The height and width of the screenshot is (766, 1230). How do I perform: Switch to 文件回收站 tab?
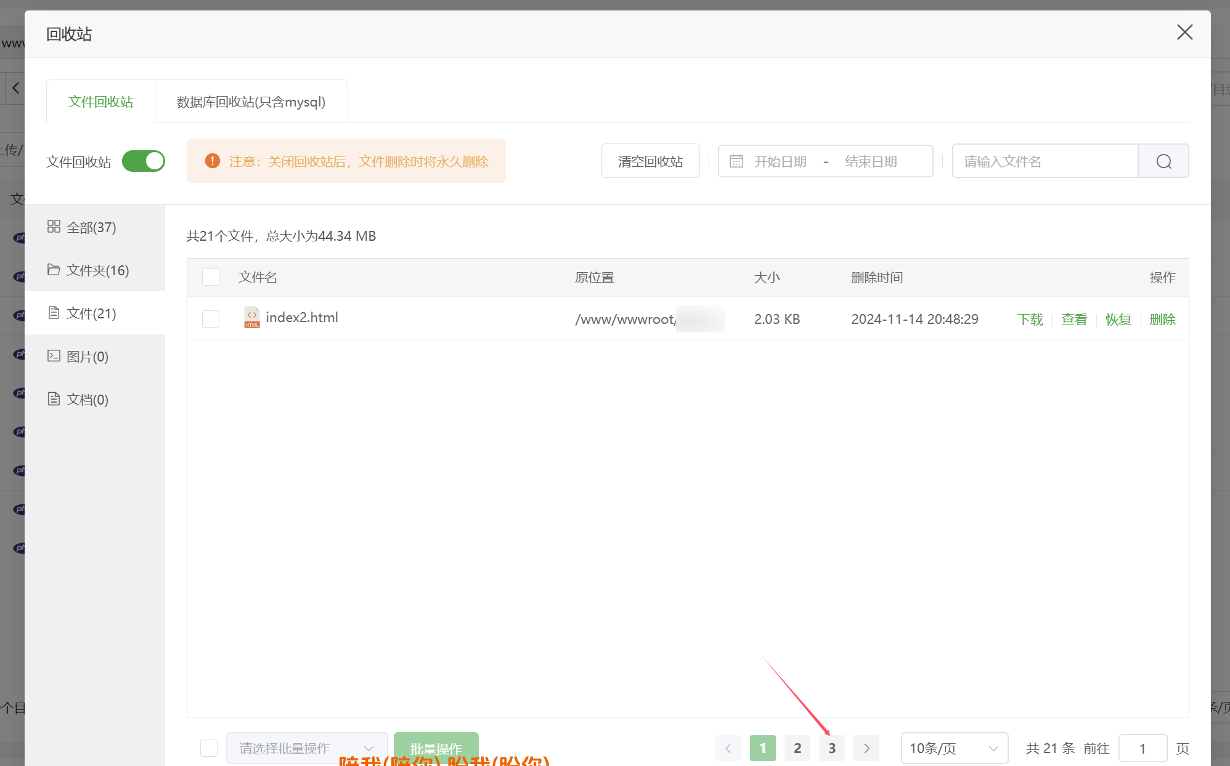pos(100,102)
